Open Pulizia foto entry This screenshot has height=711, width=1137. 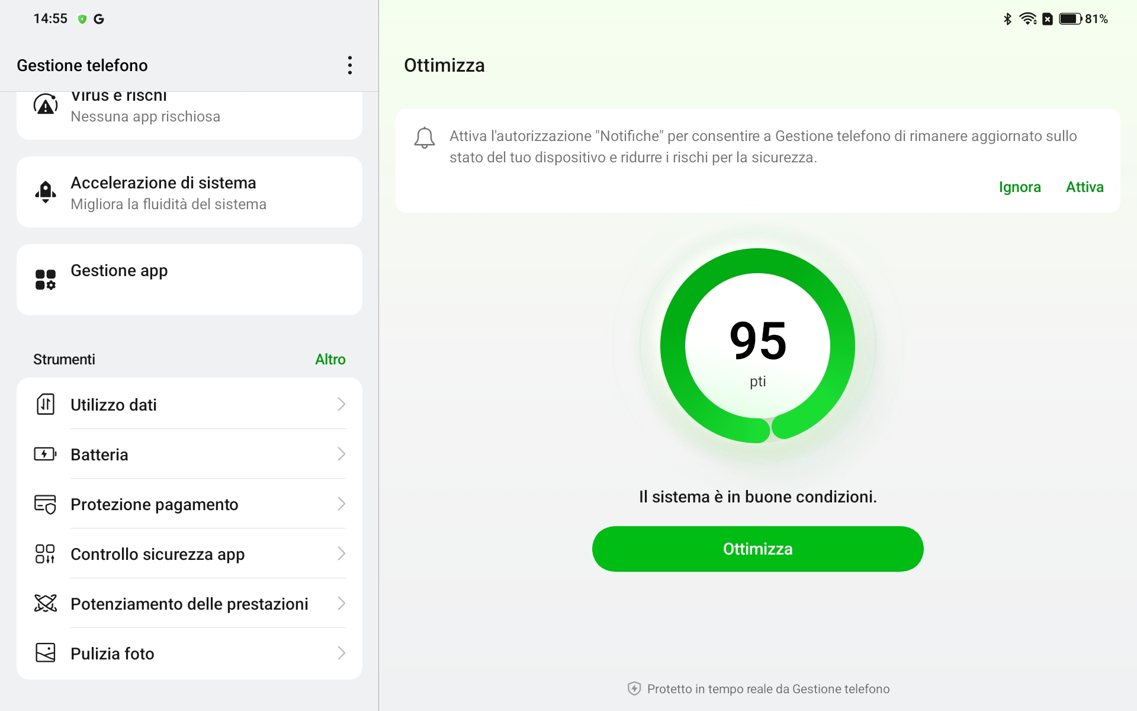(189, 653)
